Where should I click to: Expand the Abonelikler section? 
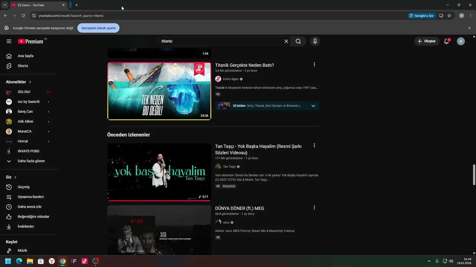pos(19,82)
